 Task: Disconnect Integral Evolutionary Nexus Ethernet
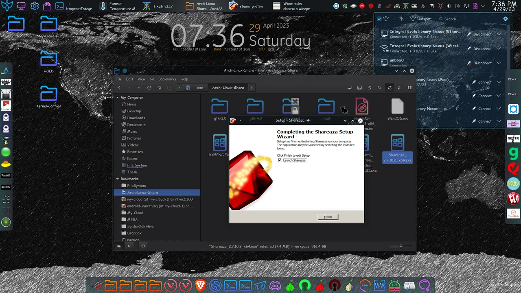point(479,34)
